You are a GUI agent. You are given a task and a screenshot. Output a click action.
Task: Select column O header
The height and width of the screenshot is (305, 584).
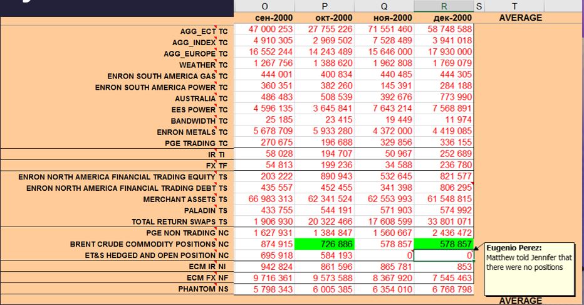[264, 6]
